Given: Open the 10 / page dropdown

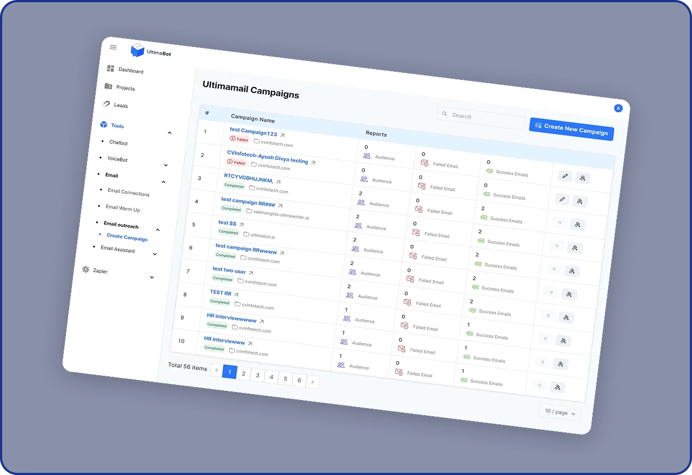Looking at the screenshot, I should 560,412.
